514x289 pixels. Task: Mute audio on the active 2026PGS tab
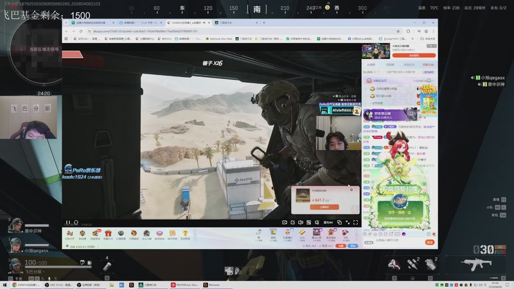(x=204, y=22)
